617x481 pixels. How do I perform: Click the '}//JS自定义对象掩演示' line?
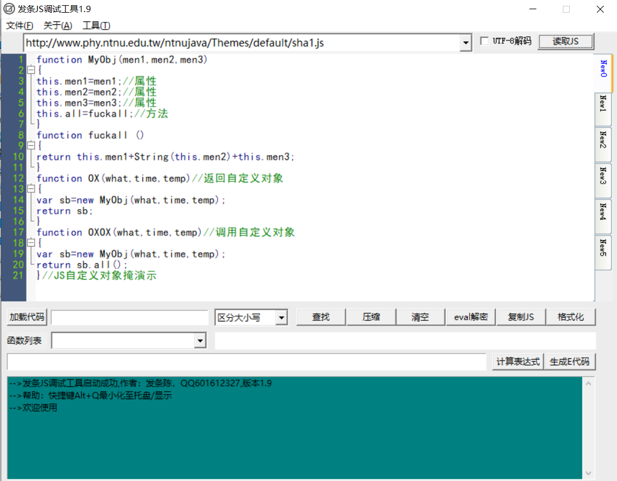click(96, 275)
